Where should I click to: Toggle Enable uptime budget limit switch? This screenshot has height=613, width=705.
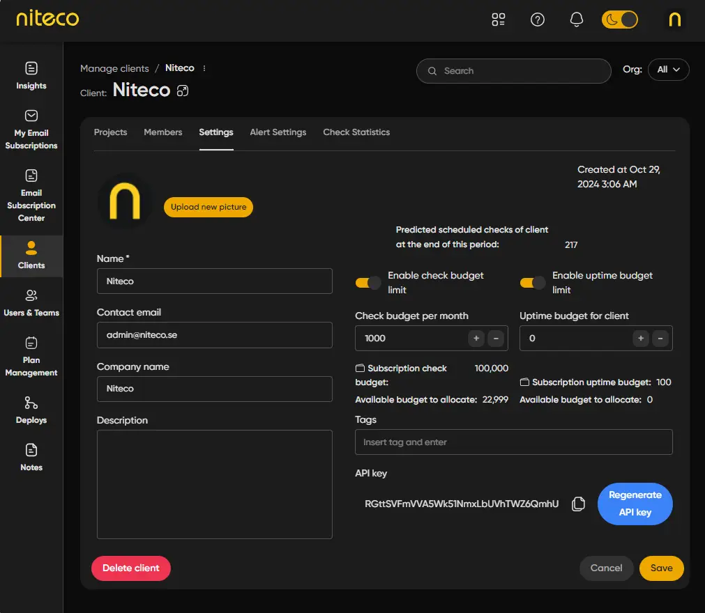point(532,283)
